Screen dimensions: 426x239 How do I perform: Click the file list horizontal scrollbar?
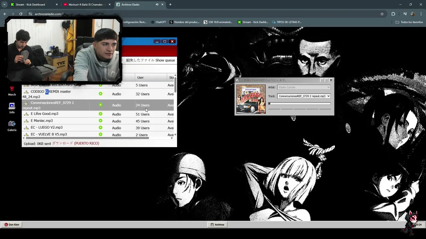(x=87, y=138)
